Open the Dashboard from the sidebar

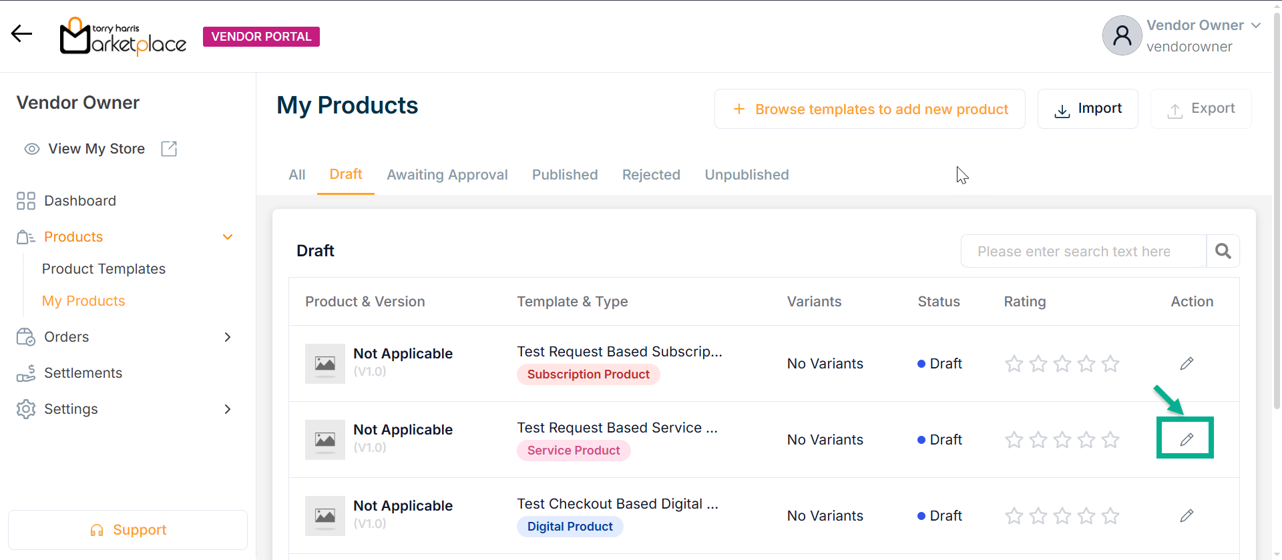click(x=79, y=201)
